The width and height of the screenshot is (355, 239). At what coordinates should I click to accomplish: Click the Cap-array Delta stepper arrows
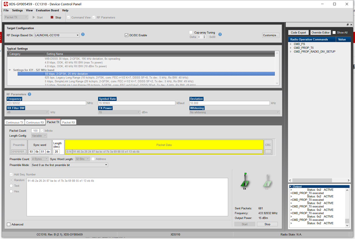pyautogui.click(x=204, y=37)
